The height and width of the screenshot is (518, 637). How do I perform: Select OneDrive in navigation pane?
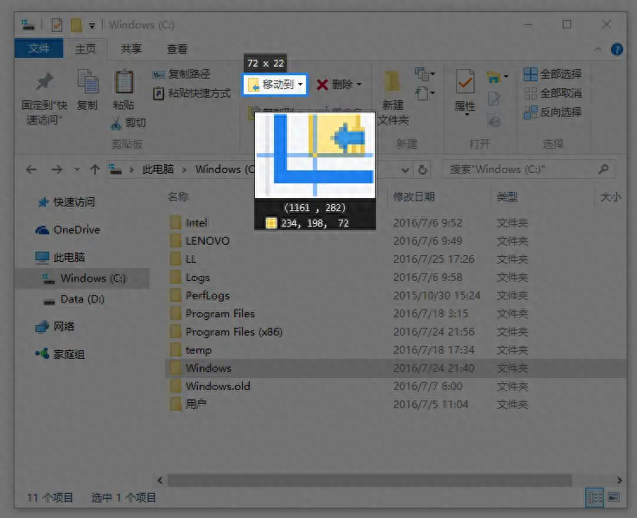(x=67, y=230)
